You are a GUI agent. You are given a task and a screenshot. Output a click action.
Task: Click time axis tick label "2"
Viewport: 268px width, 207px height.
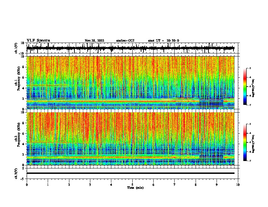coord(69,185)
